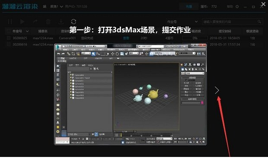This screenshot has height=163, width=268.
Task: Toggle the select-all checkbox in table header
Action: point(8,31)
